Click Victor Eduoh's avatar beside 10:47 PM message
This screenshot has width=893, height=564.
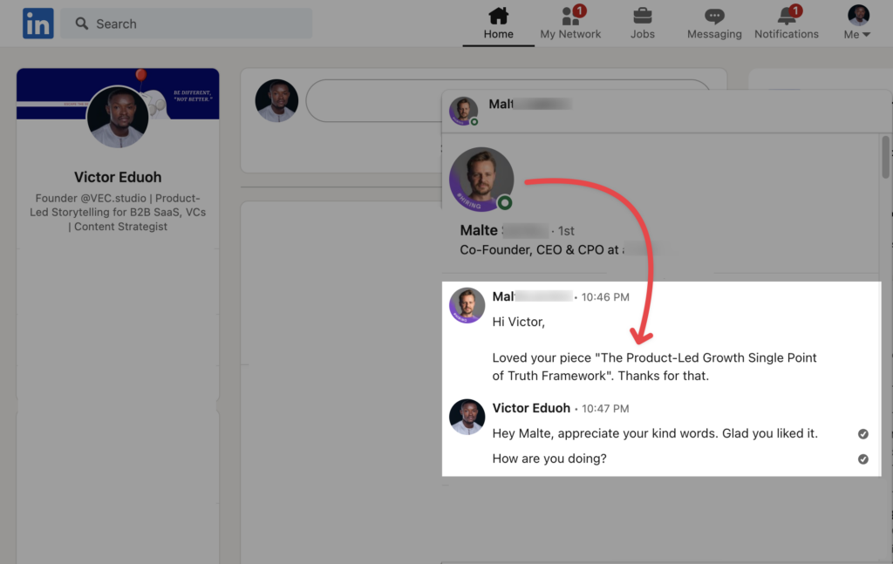(x=467, y=417)
